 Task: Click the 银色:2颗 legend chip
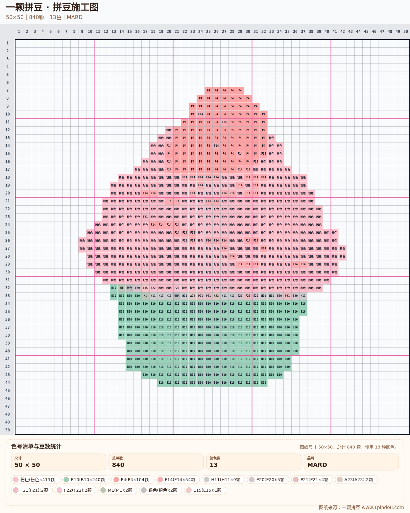point(160,490)
